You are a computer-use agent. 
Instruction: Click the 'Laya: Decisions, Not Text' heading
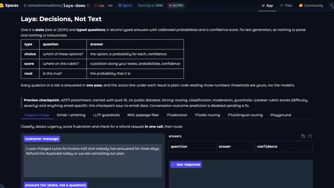61,19
